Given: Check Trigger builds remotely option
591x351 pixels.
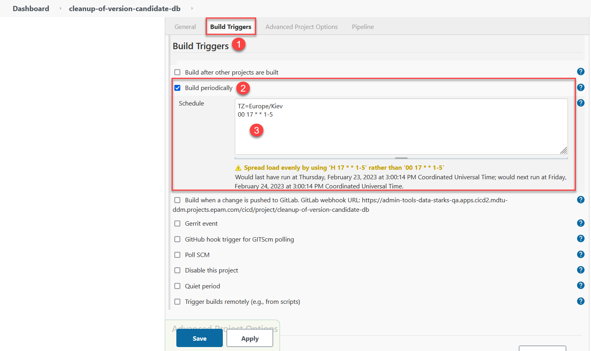Looking at the screenshot, I should click(x=178, y=302).
